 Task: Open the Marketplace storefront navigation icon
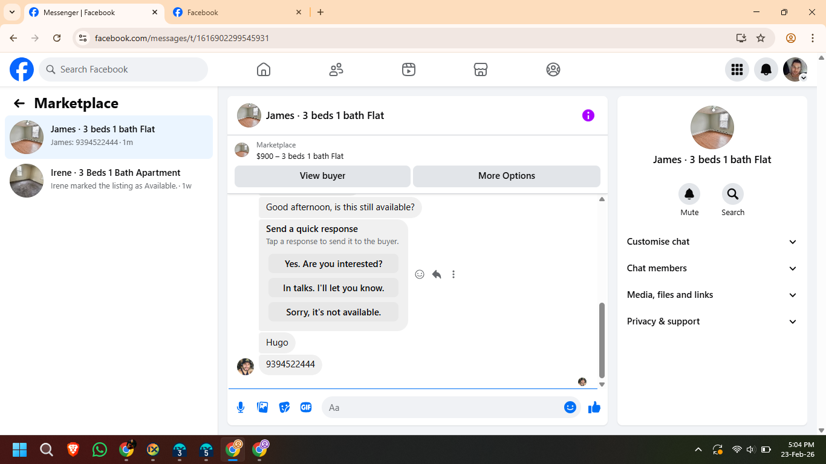pyautogui.click(x=481, y=69)
